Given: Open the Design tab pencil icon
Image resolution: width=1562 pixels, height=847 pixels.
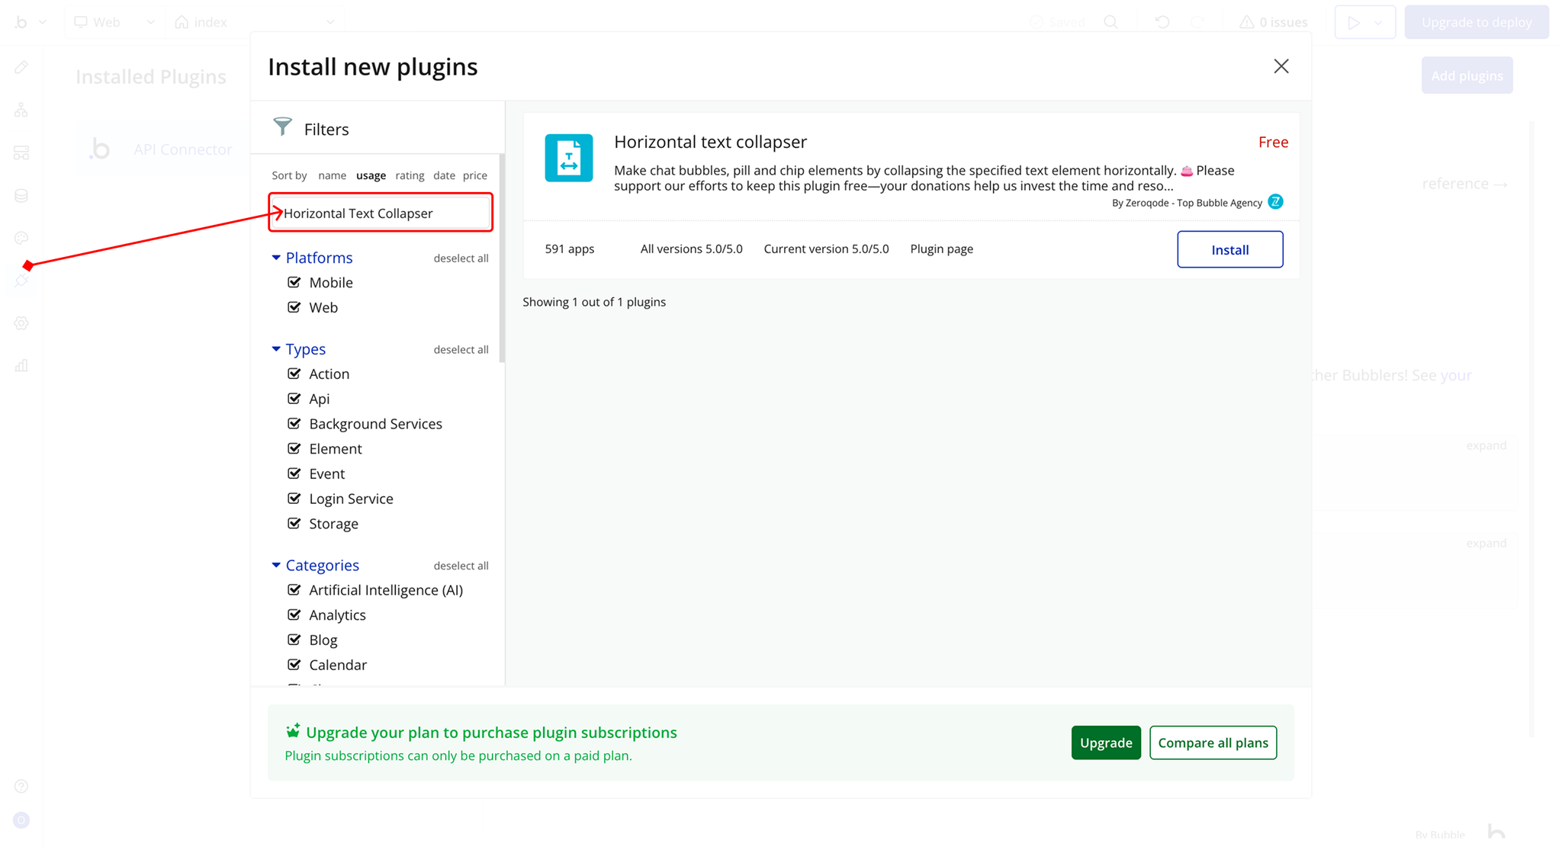Looking at the screenshot, I should [21, 67].
